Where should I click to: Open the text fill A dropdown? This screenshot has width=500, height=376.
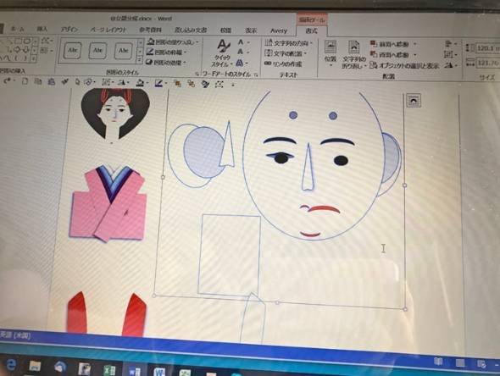tap(243, 42)
